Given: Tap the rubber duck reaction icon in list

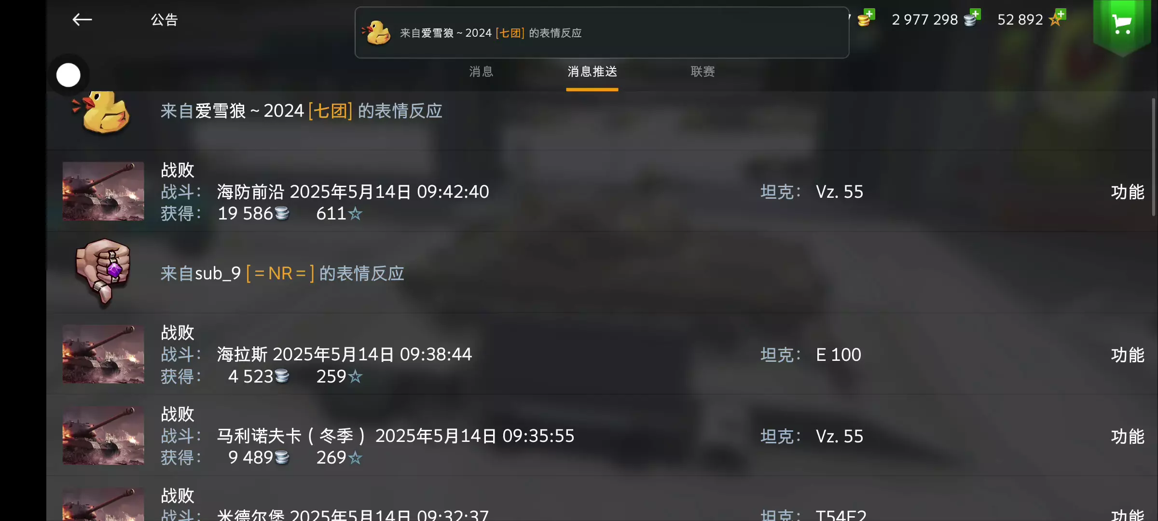Looking at the screenshot, I should [x=103, y=112].
